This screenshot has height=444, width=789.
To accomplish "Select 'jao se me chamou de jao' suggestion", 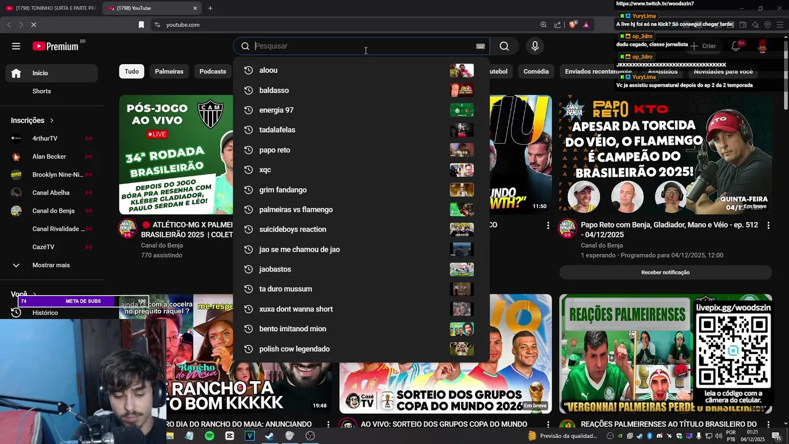I will coord(361,249).
